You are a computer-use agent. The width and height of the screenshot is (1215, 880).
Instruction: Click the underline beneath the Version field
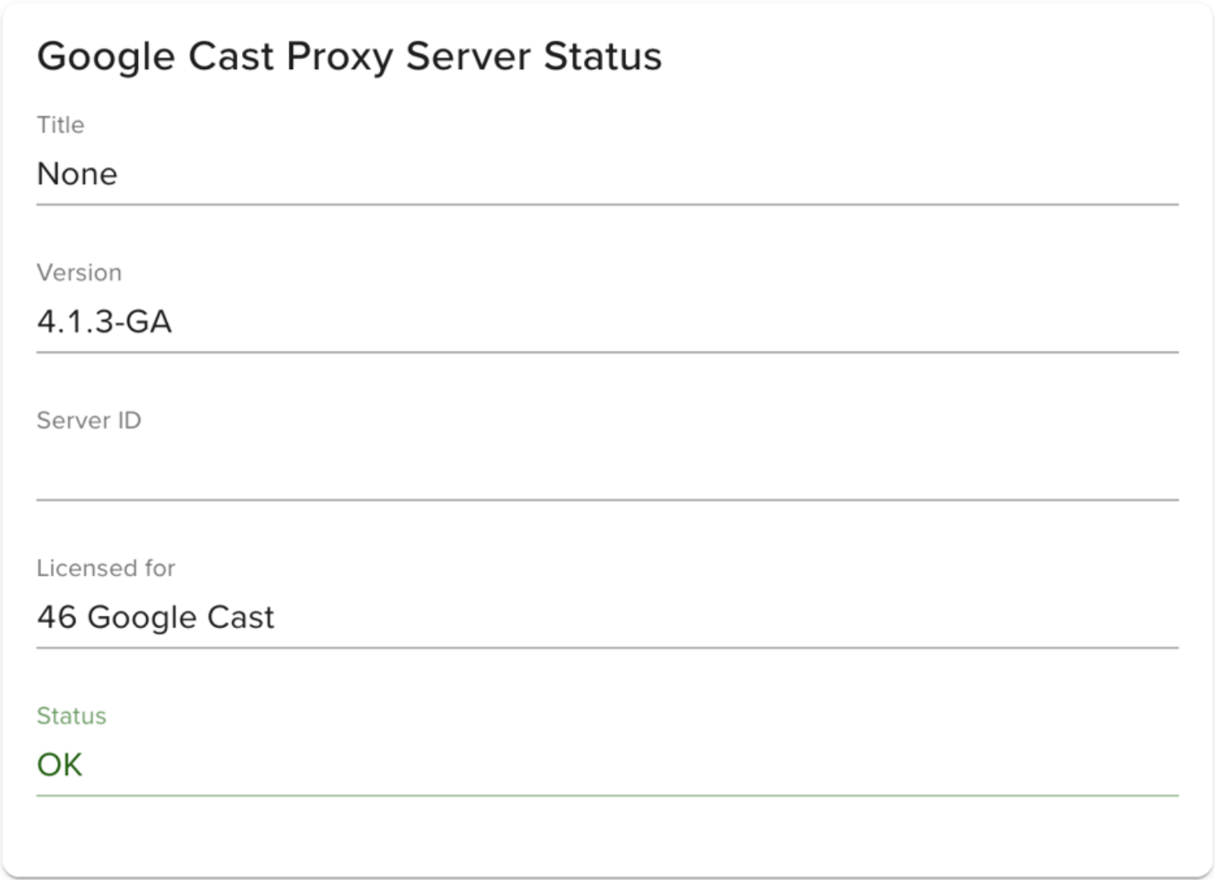tap(607, 350)
